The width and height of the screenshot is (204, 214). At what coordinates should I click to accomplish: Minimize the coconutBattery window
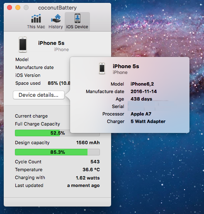(18, 7)
